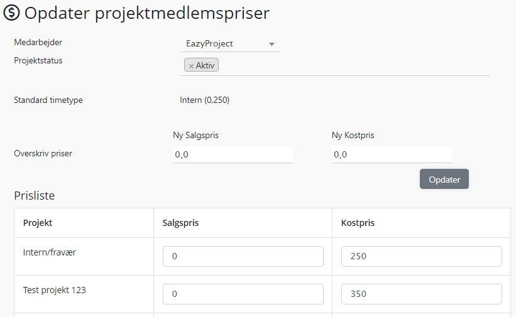Click the Kostpris column header
Image resolution: width=516 pixels, height=317 pixels.
point(358,223)
